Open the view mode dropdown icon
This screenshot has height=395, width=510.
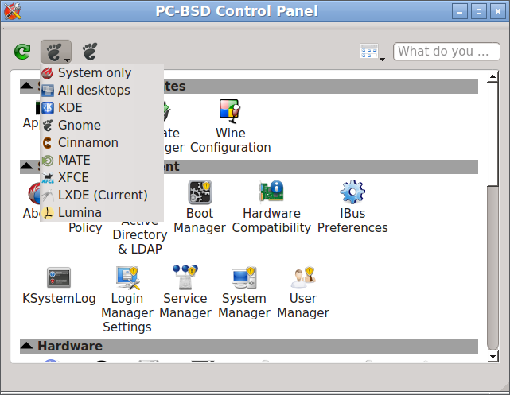pyautogui.click(x=372, y=52)
